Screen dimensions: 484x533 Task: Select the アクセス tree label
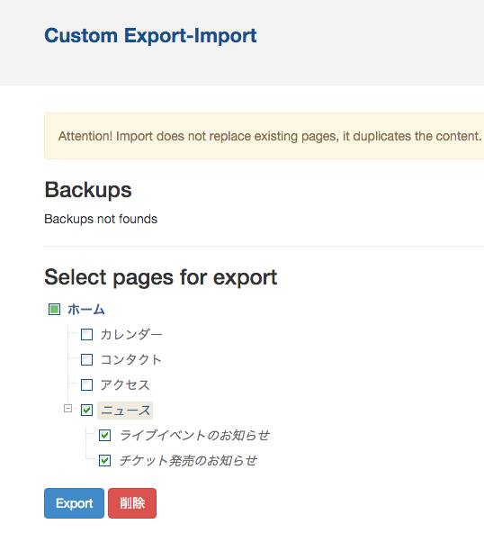[125, 385]
